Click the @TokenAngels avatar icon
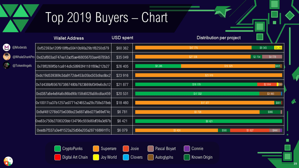This screenshot has height=168, width=299. click(x=7, y=66)
